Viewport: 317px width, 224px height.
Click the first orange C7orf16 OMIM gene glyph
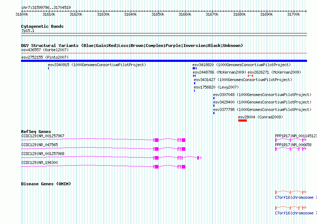(291, 192)
